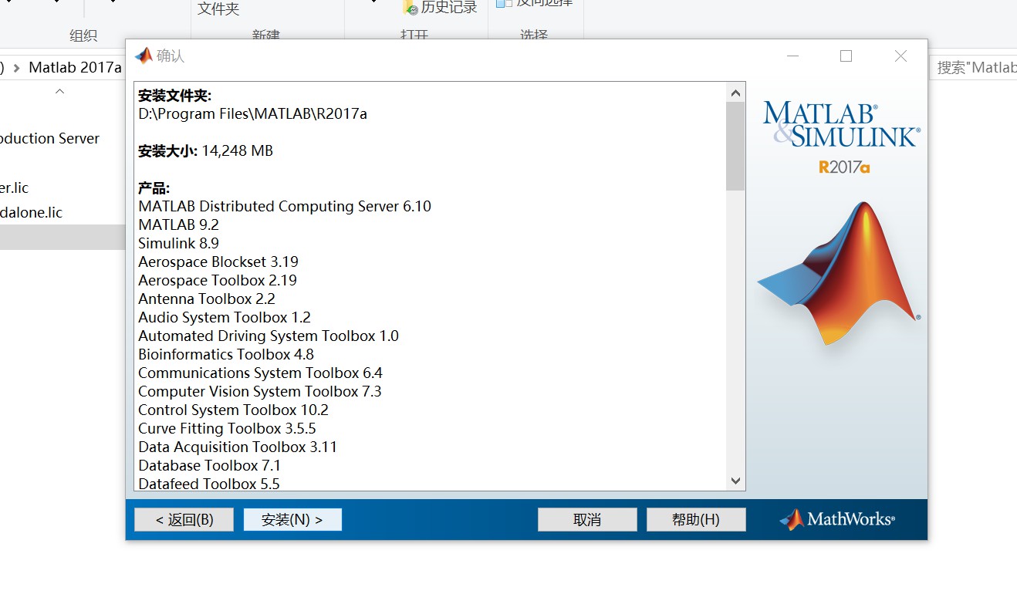Select the "oduction Server" item in Explorer
The image size is (1017, 594).
pos(50,139)
